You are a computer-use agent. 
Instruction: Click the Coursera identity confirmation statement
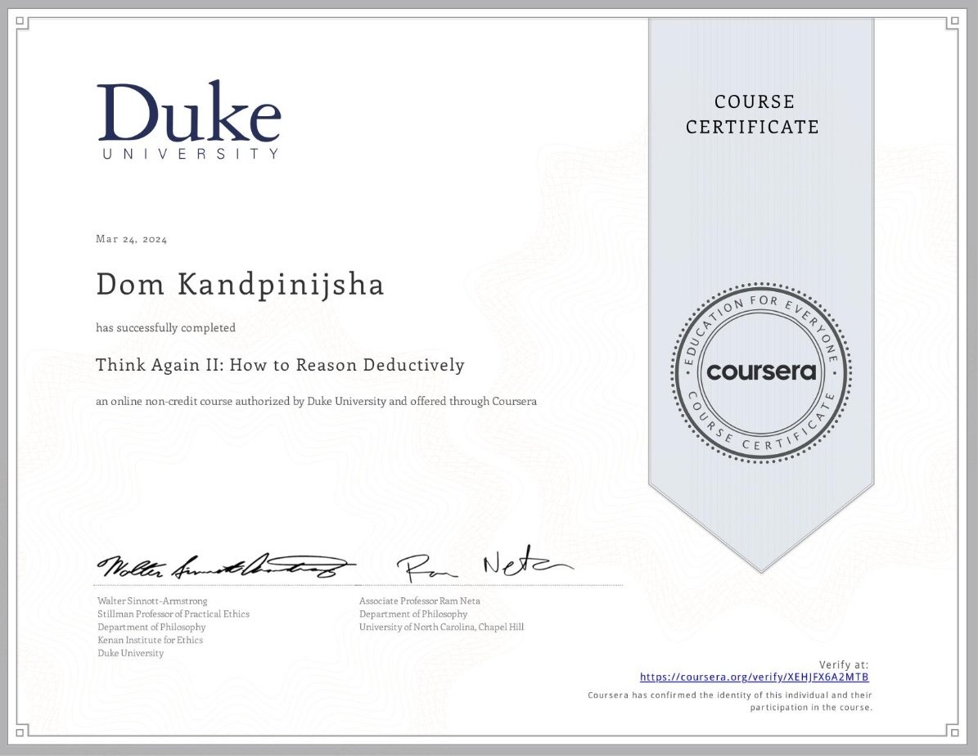[730, 701]
